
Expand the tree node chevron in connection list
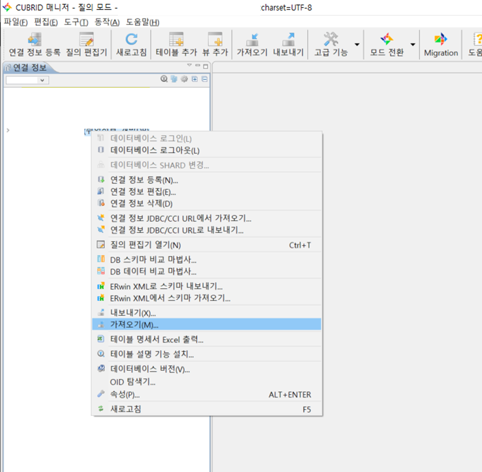8,130
